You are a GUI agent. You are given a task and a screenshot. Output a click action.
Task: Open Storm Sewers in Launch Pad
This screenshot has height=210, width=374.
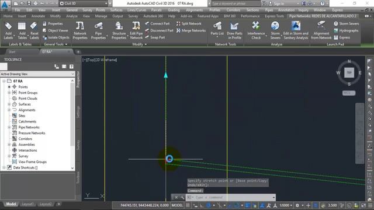[x=346, y=23]
